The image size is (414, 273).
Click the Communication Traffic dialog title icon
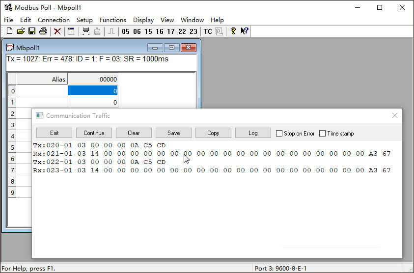click(40, 116)
